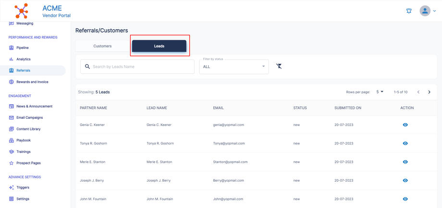This screenshot has height=208, width=442.
Task: Click the EMAIL column header
Action: pyautogui.click(x=219, y=108)
